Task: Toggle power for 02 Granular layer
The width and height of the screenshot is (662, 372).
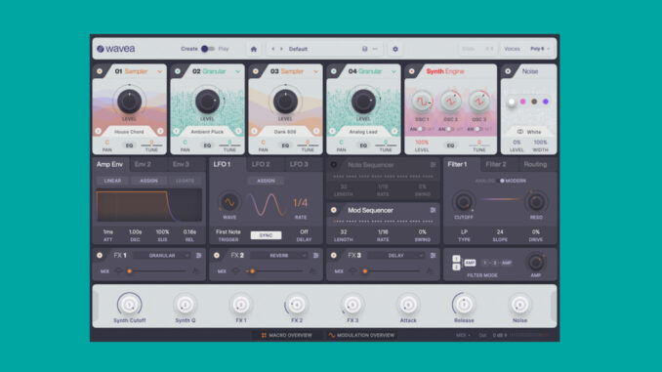Action: pyautogui.click(x=178, y=71)
